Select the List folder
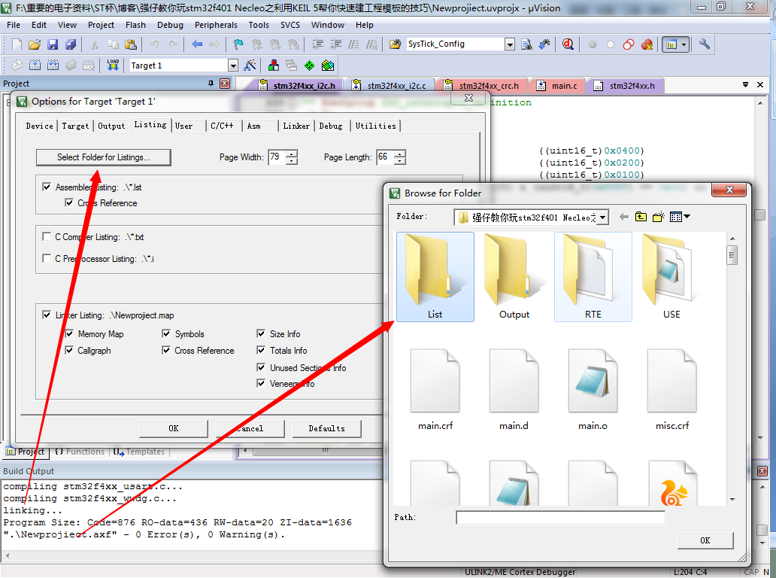Screen dimensions: 776x578 pyautogui.click(x=435, y=277)
